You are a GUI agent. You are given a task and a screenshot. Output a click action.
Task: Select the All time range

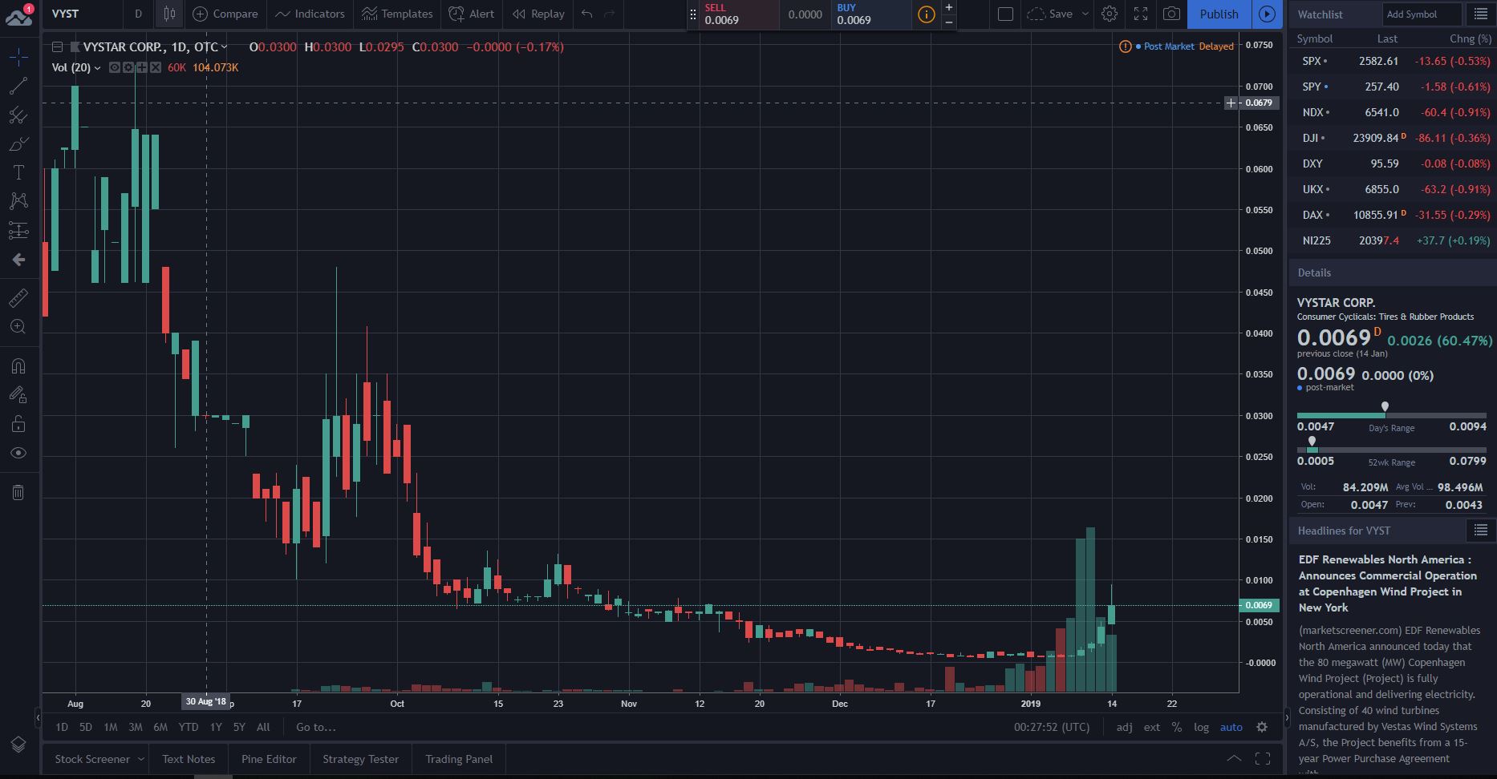(x=263, y=727)
